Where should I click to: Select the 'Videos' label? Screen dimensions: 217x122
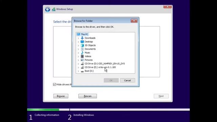click(88, 56)
